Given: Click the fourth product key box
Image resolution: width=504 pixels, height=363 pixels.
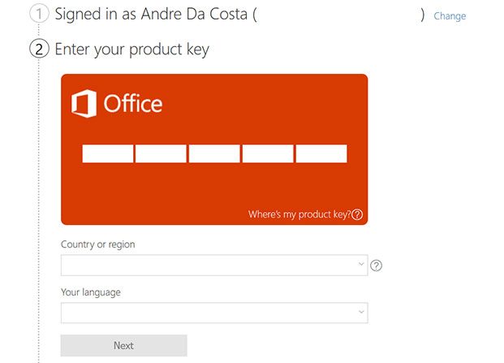Looking at the screenshot, I should [x=268, y=153].
